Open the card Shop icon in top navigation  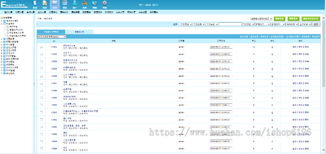point(95,3)
